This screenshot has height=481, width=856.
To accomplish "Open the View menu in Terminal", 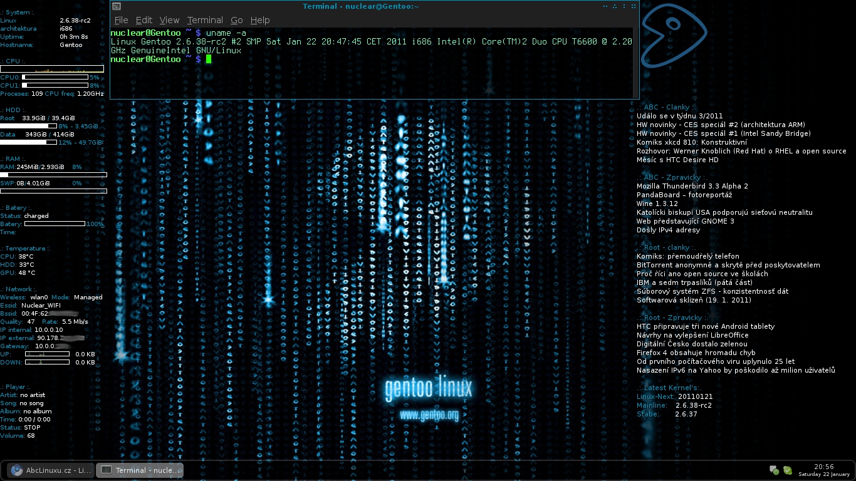I will coord(169,20).
